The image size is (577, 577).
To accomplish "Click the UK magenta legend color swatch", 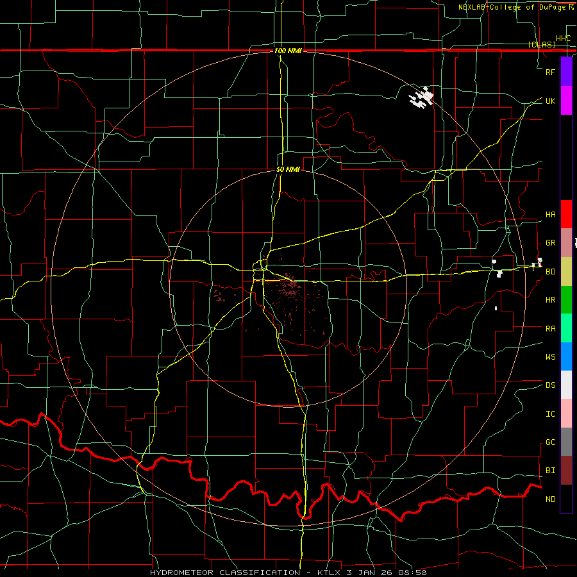I will pos(566,101).
